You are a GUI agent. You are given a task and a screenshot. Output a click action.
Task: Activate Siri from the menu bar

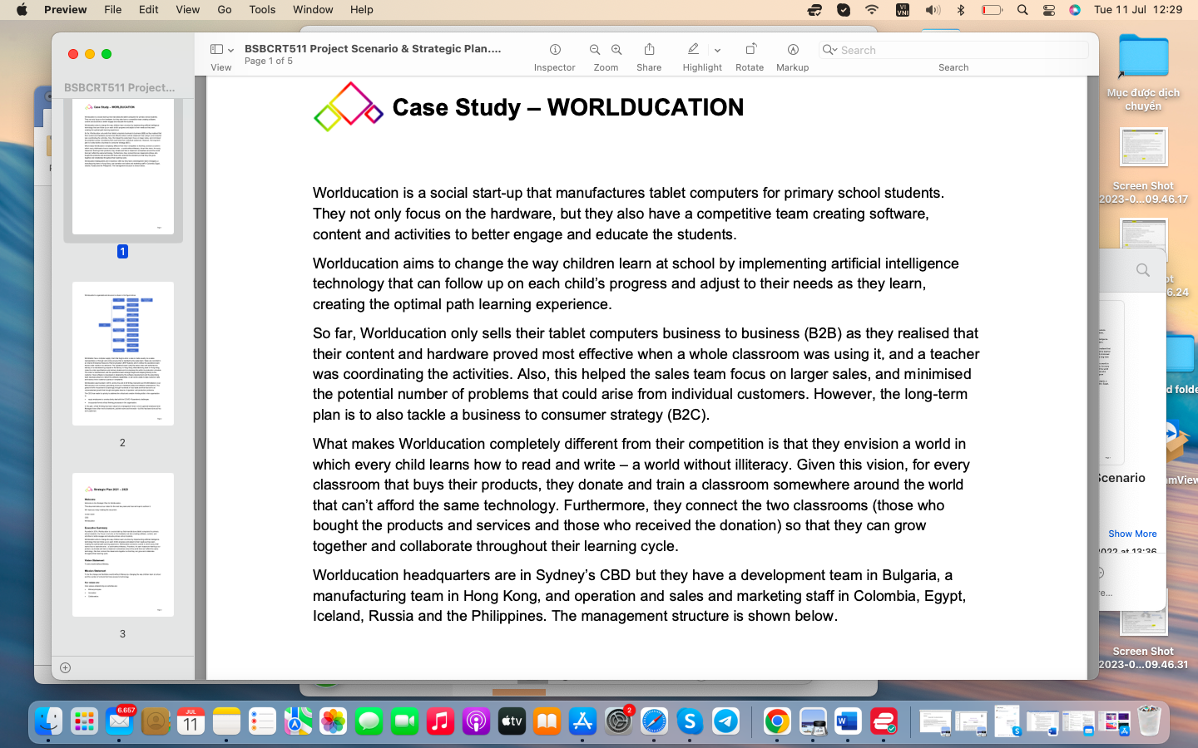click(x=1075, y=10)
